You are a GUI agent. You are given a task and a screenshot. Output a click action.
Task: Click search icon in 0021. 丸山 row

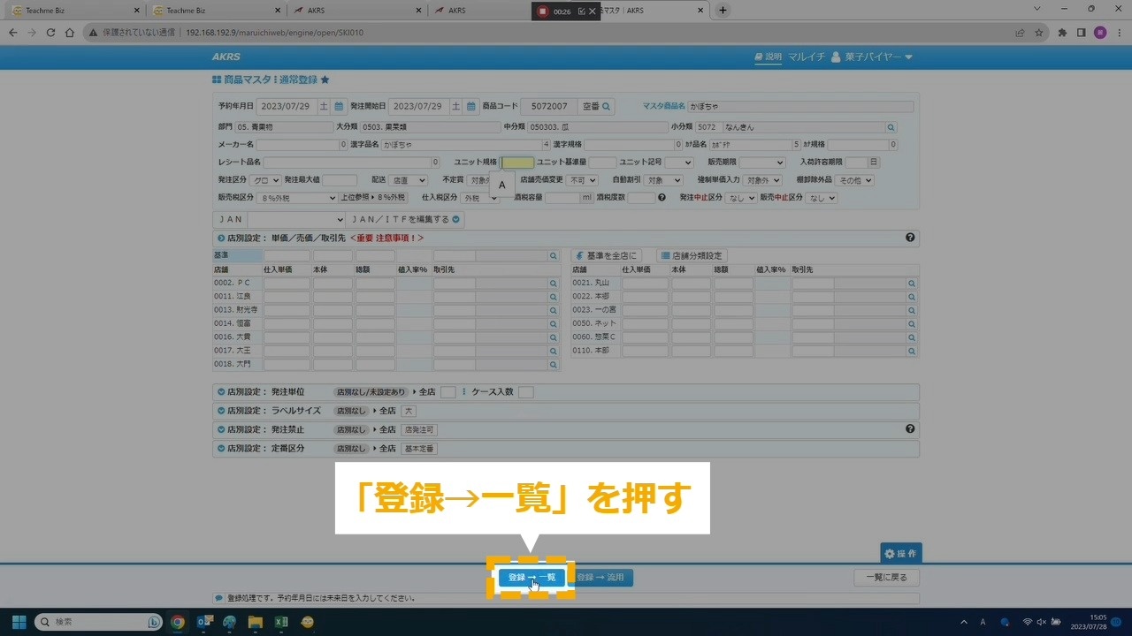pyautogui.click(x=912, y=284)
